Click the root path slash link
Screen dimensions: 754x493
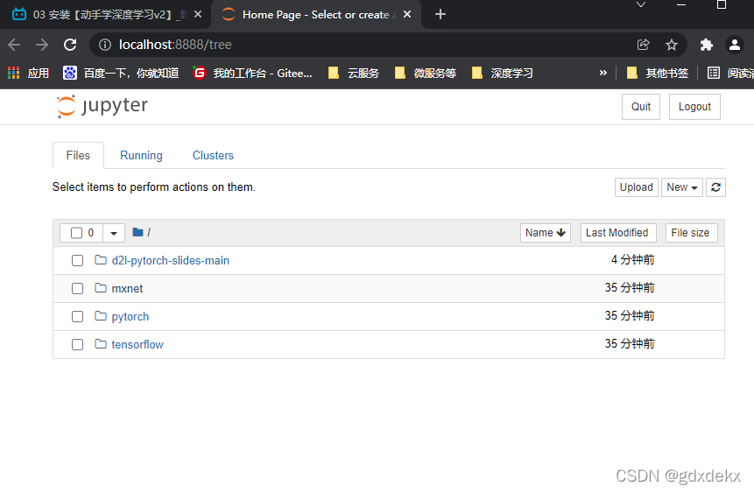pos(149,232)
